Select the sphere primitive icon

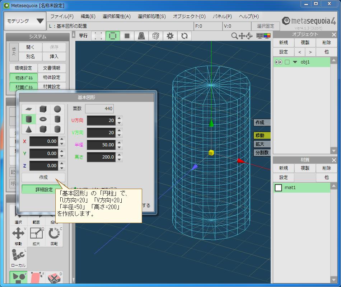(x=57, y=109)
